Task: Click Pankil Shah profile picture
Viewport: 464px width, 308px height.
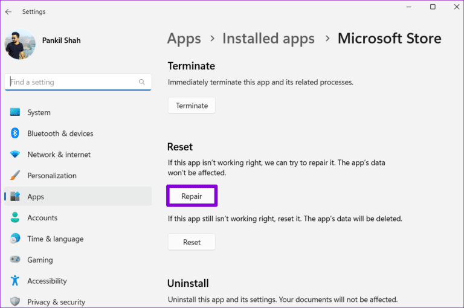Action: tap(20, 45)
